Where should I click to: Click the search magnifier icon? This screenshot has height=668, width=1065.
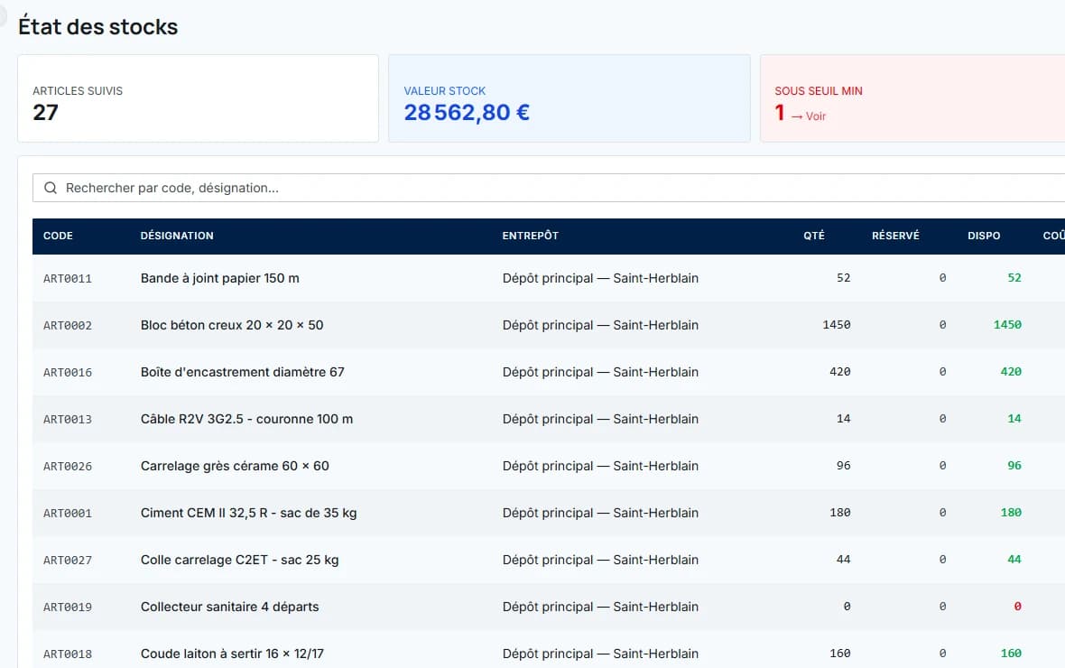[x=51, y=189]
